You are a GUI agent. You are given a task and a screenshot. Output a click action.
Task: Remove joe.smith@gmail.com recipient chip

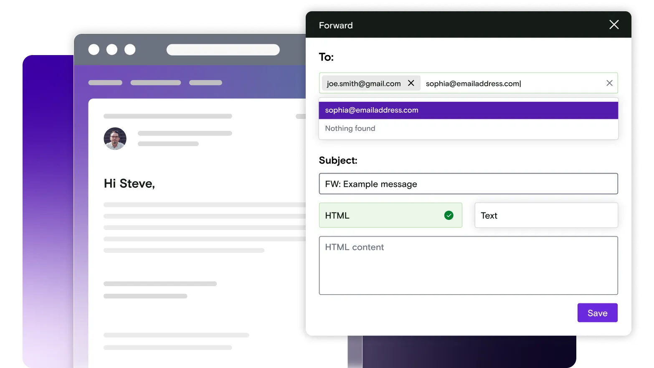(411, 83)
